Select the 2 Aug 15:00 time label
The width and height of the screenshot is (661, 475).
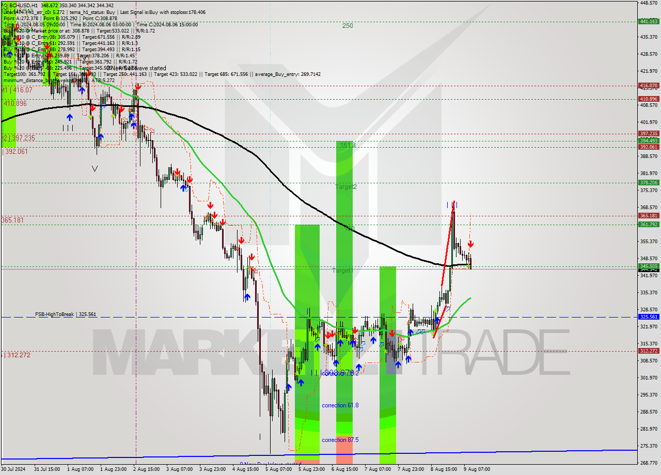click(x=146, y=469)
